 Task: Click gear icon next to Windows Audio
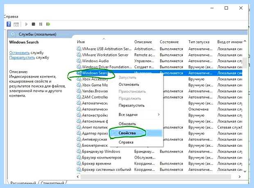click(x=79, y=61)
